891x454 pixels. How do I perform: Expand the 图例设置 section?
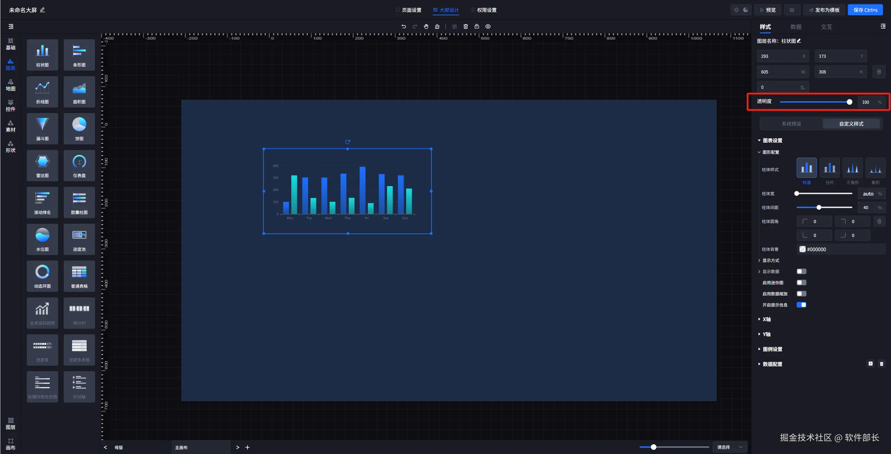pos(772,349)
